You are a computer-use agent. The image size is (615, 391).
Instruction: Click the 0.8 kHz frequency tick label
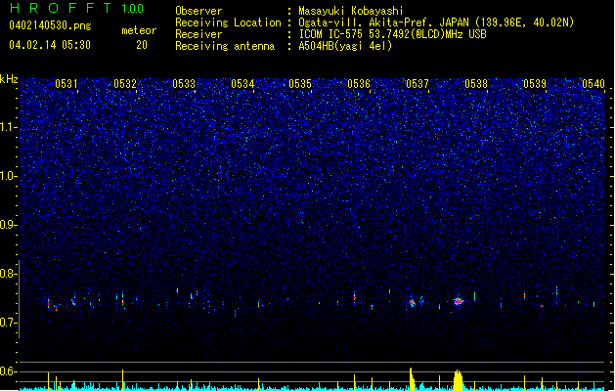tap(9, 274)
